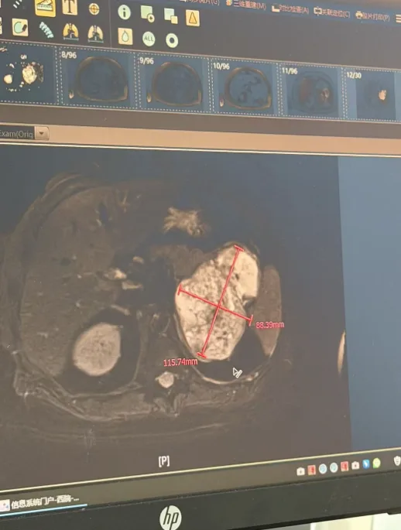This screenshot has width=401, height=530.
Task: Open the 三维重建(M) menu
Action: coord(246,5)
